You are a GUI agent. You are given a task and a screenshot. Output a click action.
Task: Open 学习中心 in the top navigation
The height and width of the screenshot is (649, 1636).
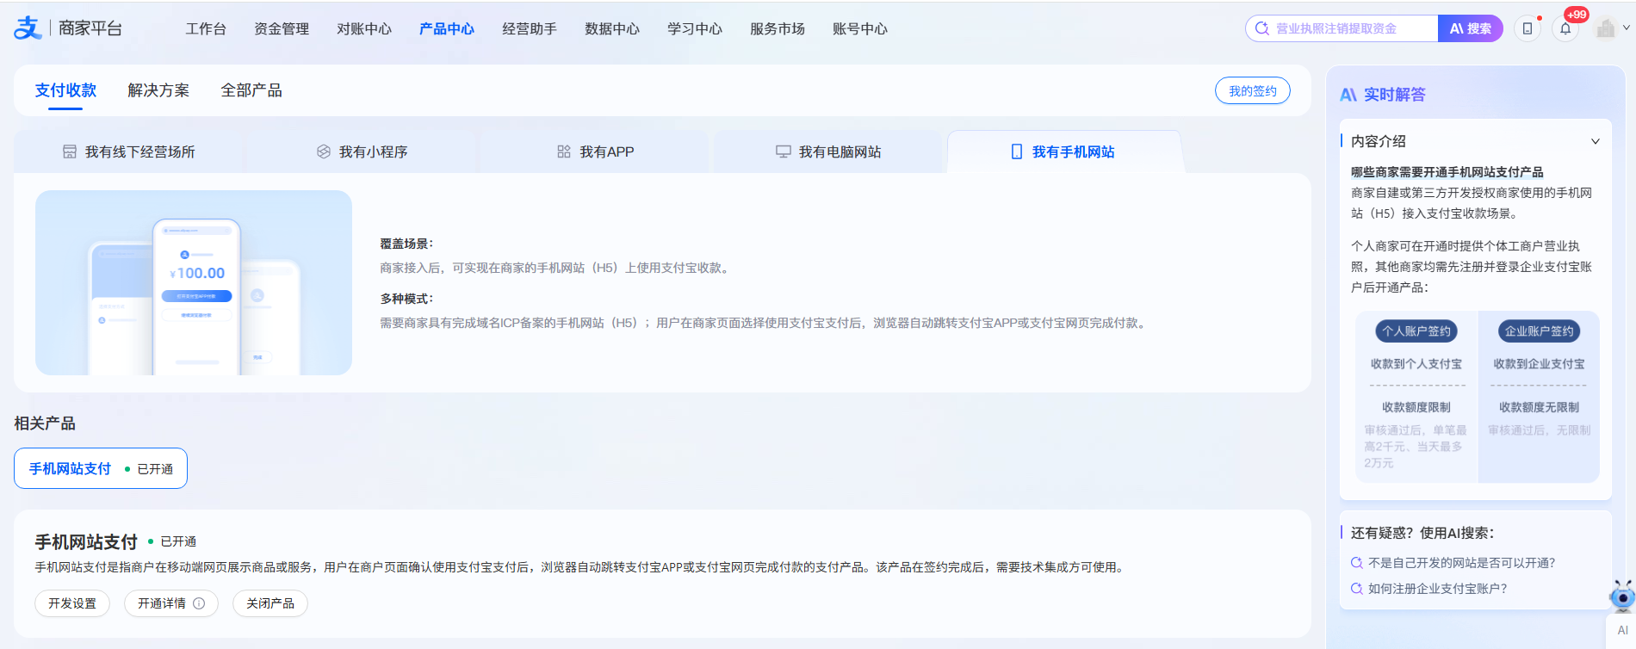click(x=695, y=28)
